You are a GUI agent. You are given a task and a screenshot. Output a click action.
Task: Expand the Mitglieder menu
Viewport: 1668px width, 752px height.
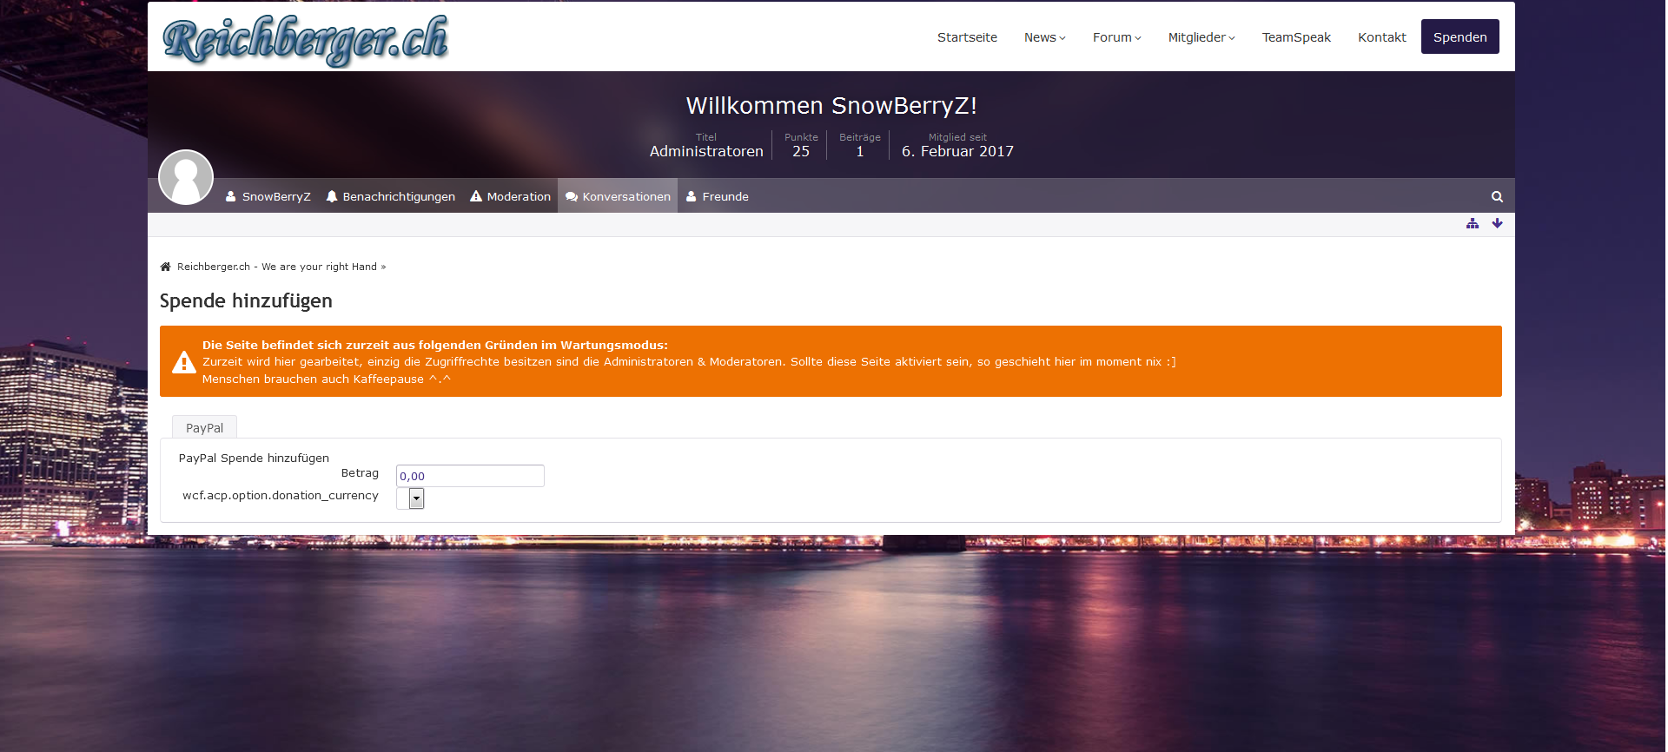[x=1201, y=37]
